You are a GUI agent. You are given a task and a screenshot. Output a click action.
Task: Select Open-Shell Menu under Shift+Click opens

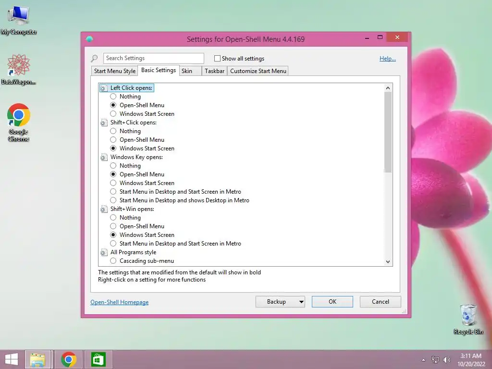click(x=113, y=140)
